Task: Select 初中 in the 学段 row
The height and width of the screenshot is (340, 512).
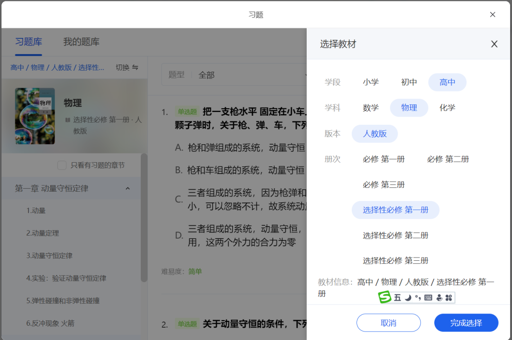Action: point(409,82)
